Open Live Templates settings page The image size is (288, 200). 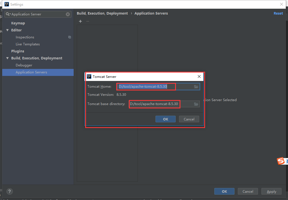[28, 44]
